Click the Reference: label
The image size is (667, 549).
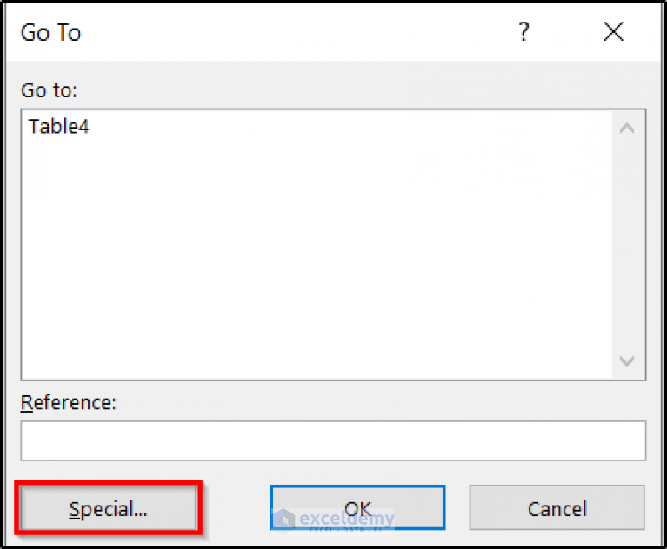(x=69, y=402)
